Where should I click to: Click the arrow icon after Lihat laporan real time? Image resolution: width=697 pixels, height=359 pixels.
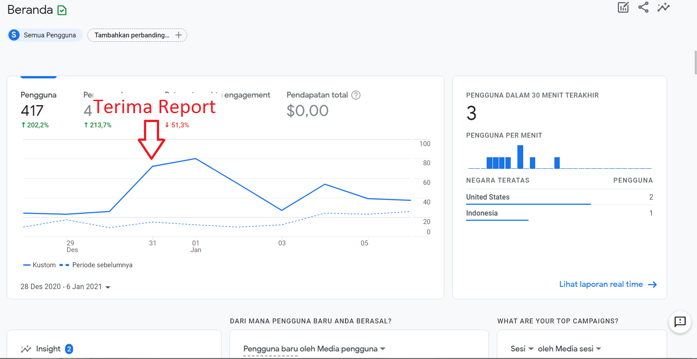[652, 285]
